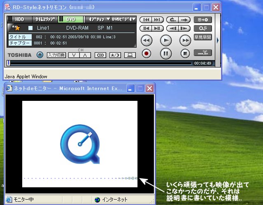The height and width of the screenshot is (205, 263).
Task: Switch to the HDD drive tab
Action: point(19,19)
